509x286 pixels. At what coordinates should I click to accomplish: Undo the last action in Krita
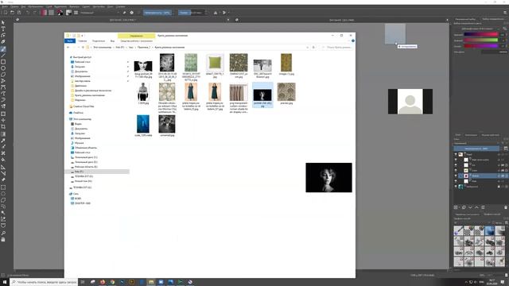28,13
